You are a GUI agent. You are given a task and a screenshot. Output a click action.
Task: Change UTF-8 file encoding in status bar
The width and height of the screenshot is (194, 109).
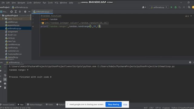(x=158, y=108)
